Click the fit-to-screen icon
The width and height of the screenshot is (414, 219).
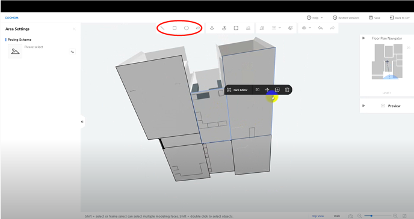coord(404,216)
